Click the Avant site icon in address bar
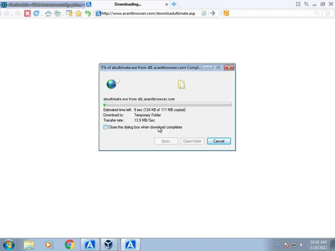Viewport: 335px width, 251px height. [x=98, y=13]
